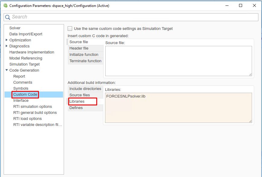Click the Libraries tab
This screenshot has width=262, height=177.
77,101
